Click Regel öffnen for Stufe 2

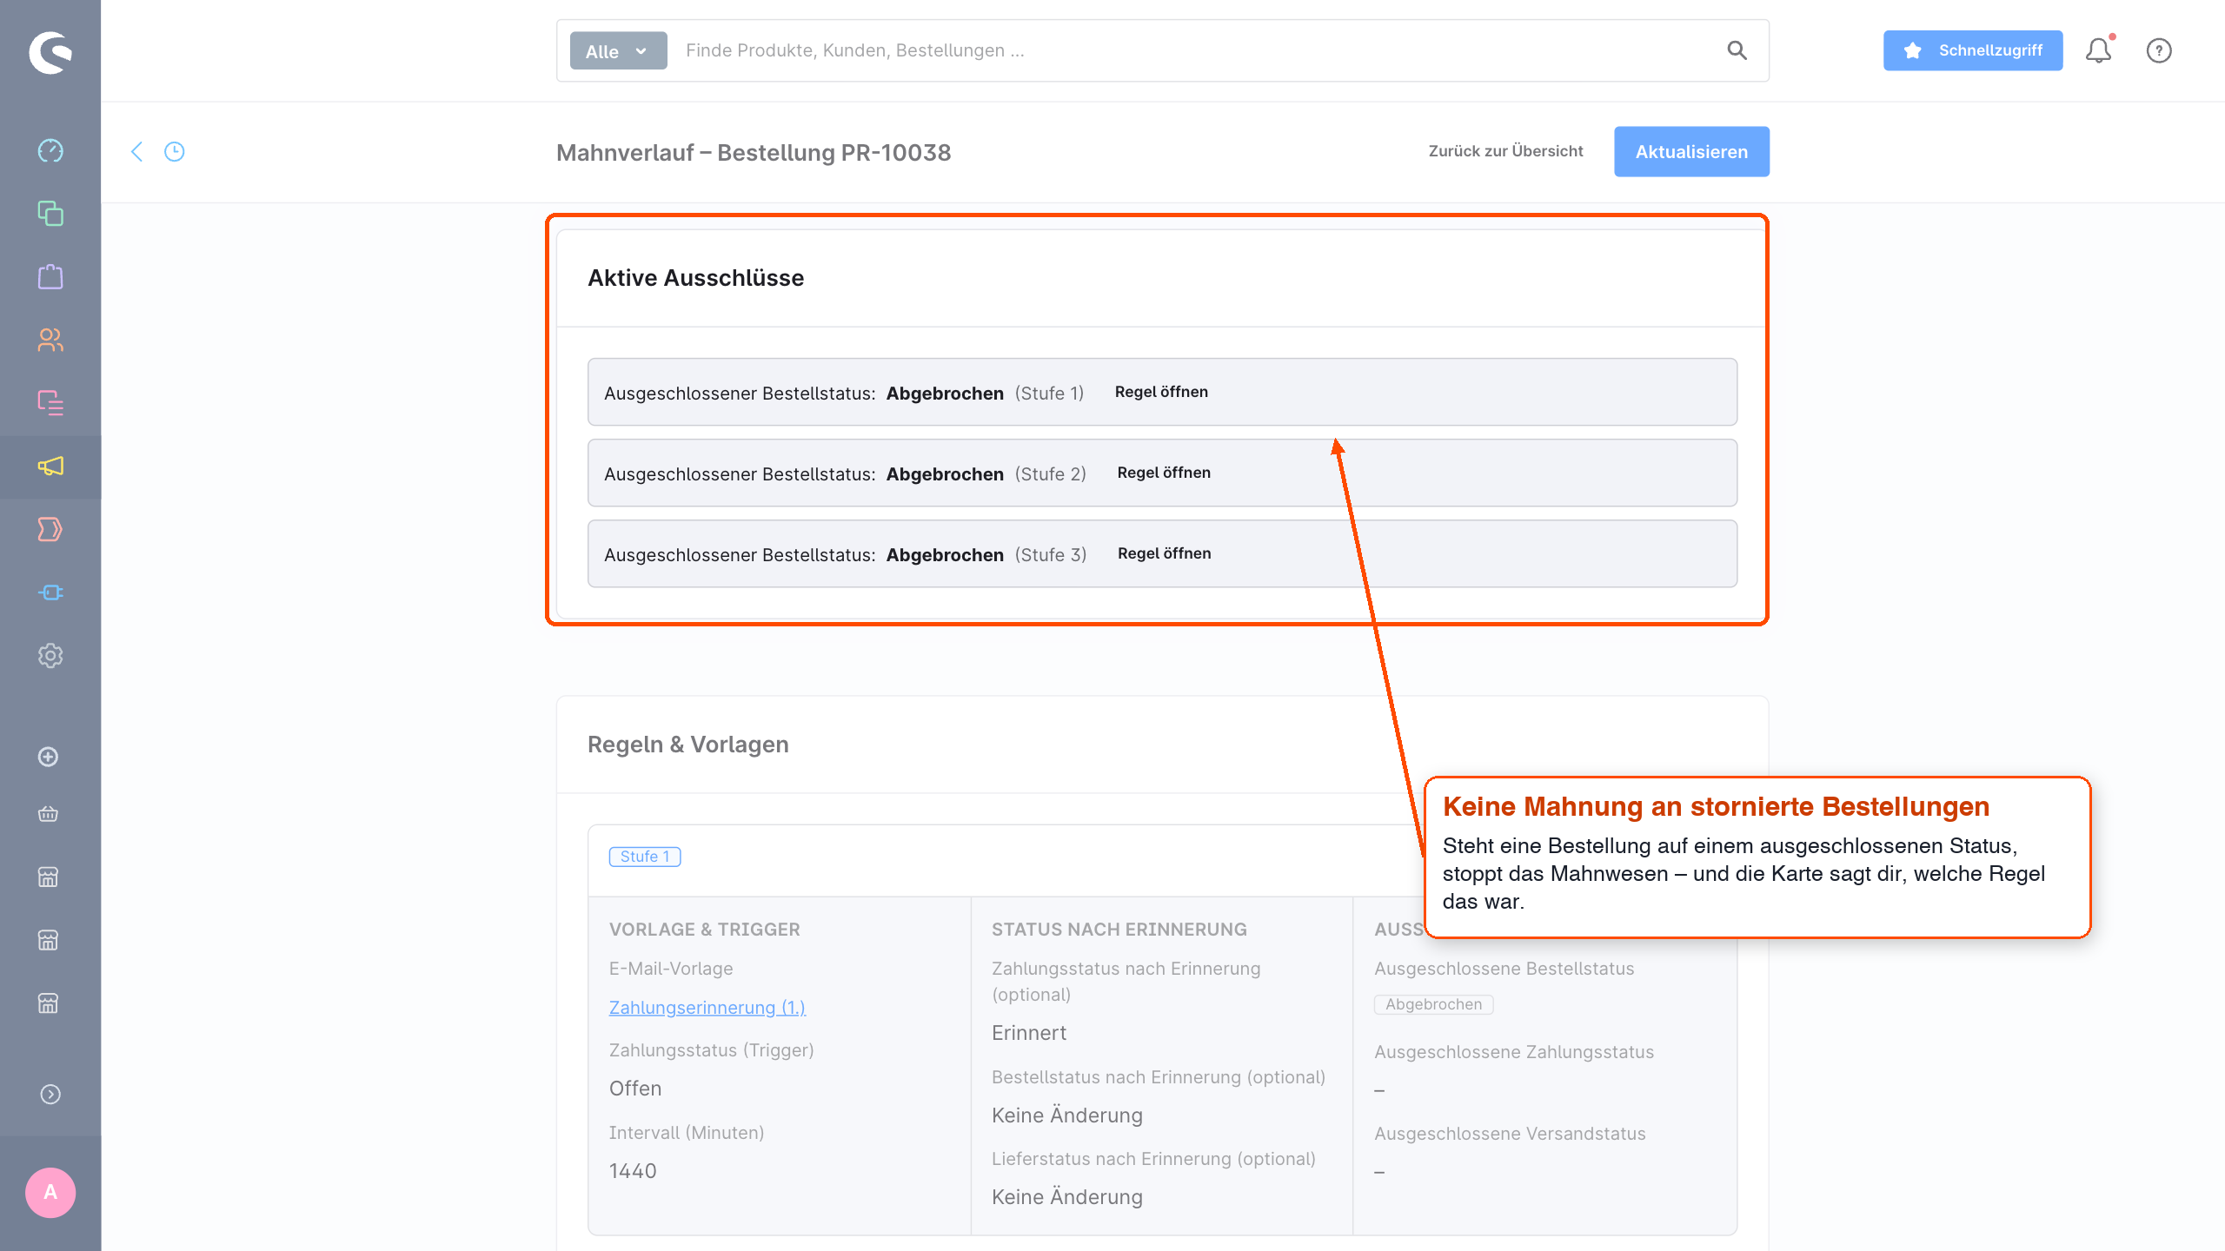click(x=1164, y=473)
